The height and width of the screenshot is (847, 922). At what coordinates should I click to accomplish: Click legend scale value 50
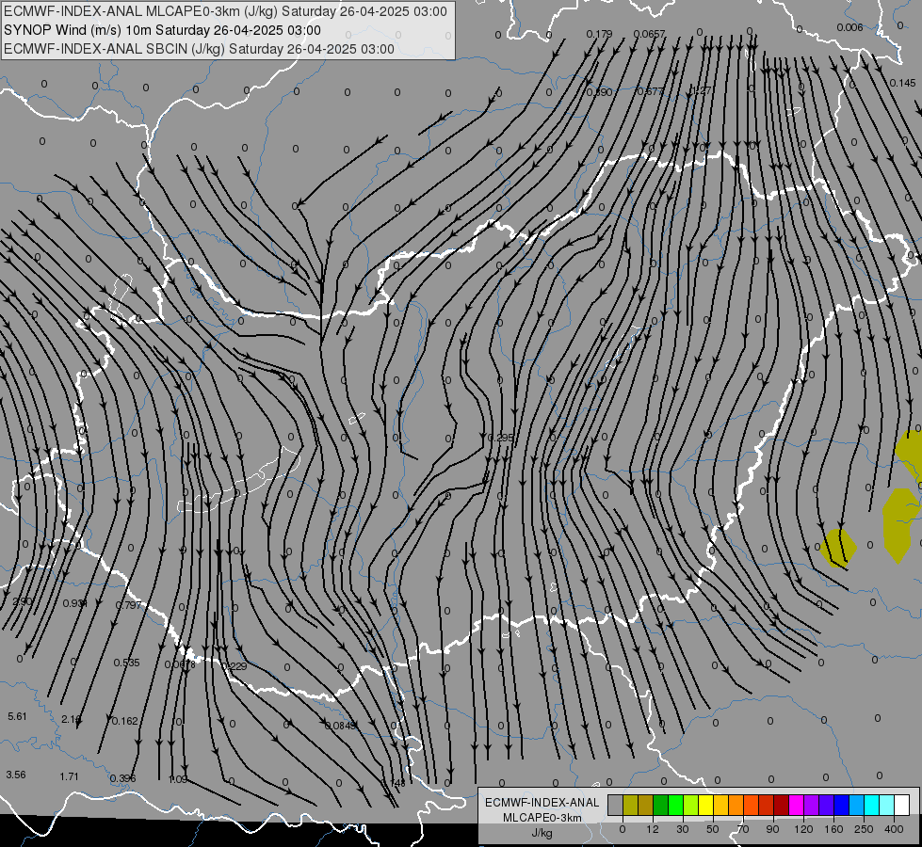[x=713, y=829]
